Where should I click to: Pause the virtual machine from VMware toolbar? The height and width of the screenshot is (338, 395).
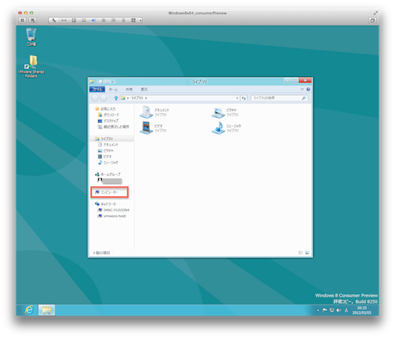click(23, 20)
